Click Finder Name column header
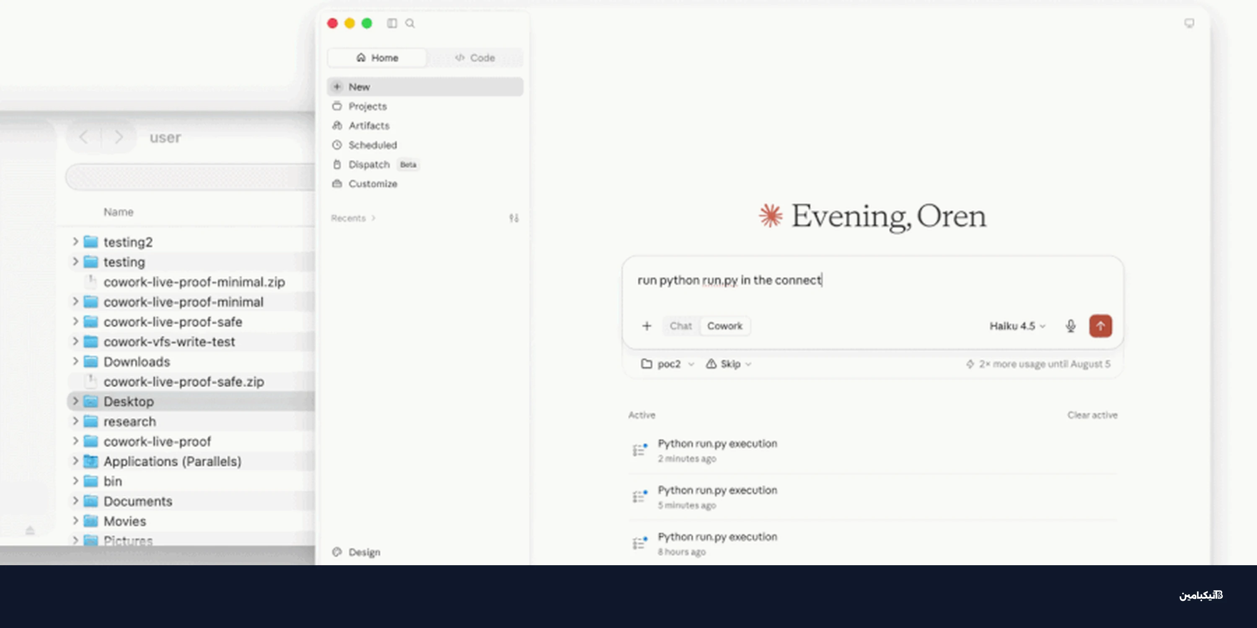 point(118,212)
